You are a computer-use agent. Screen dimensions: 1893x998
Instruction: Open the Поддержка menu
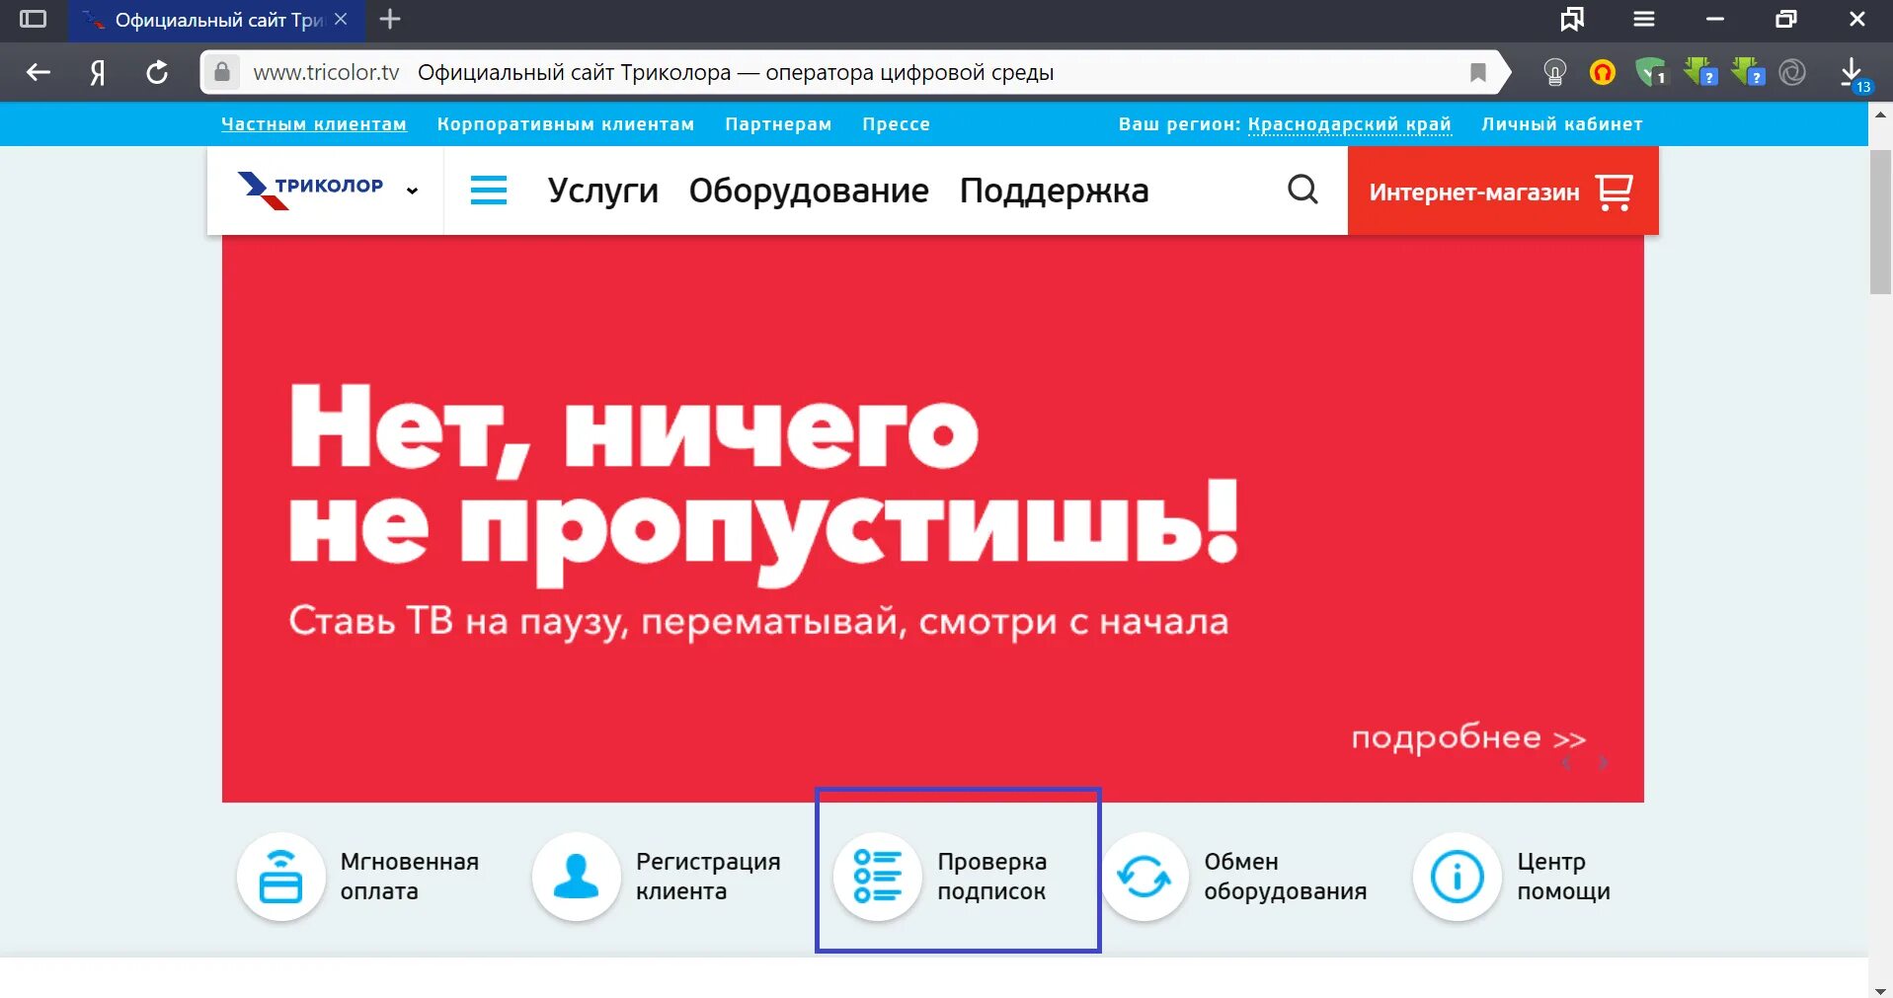pyautogui.click(x=1055, y=191)
